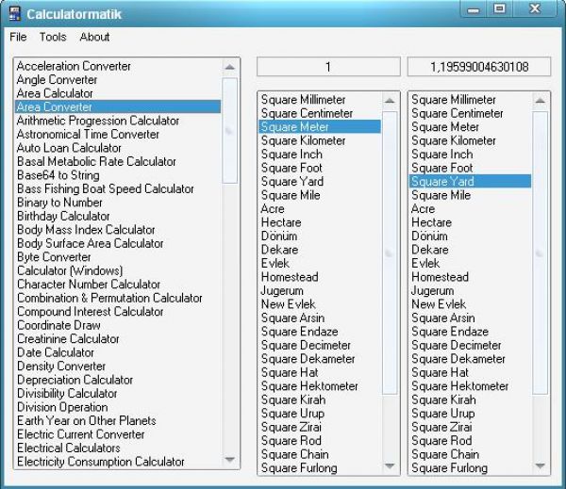The width and height of the screenshot is (566, 489).
Task: Select Bass Fishing Boat Speed Calculator
Action: coord(118,189)
